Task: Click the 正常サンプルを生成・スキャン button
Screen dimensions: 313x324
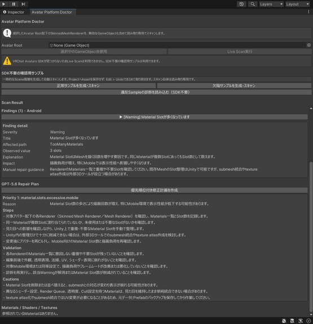Action: (x=78, y=86)
